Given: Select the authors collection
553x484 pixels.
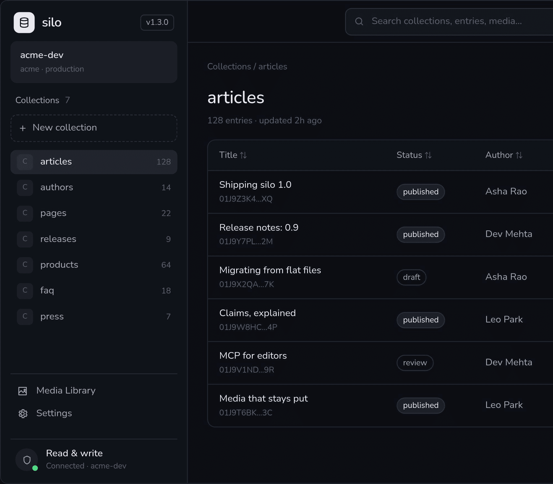Looking at the screenshot, I should 94,188.
